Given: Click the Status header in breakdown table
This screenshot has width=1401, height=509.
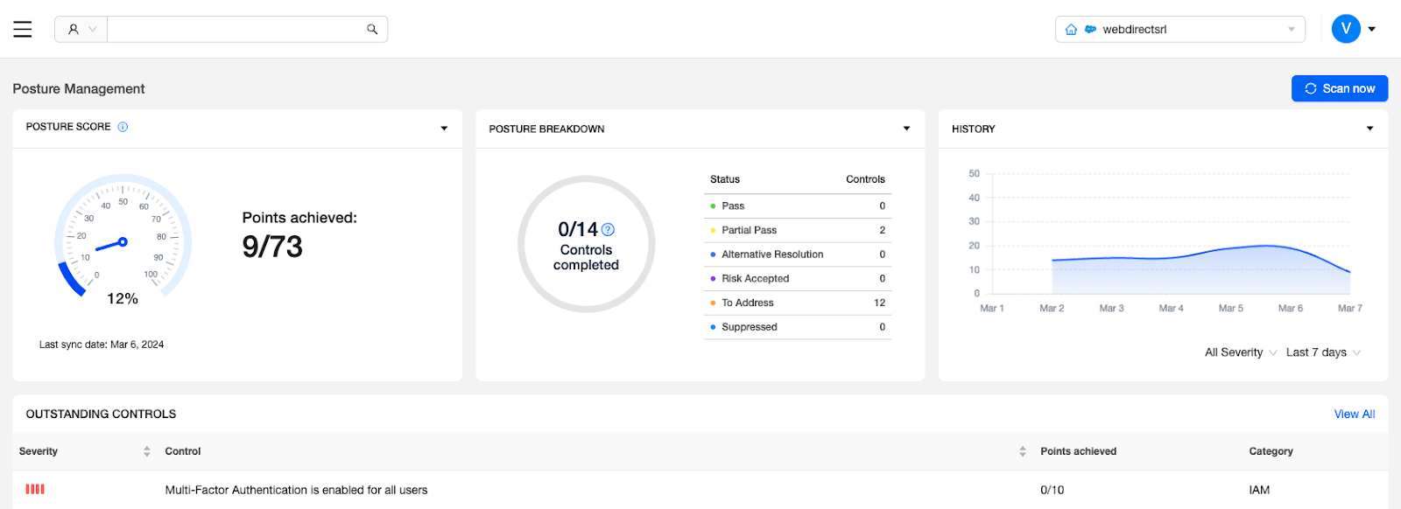Looking at the screenshot, I should [725, 179].
